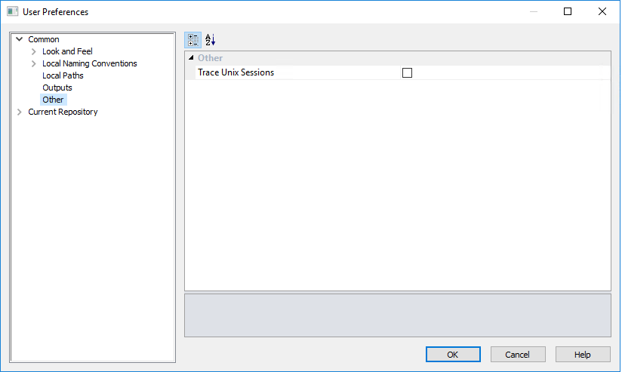Select Local Naming Conventions item
Viewport: 622px width, 372px height.
click(x=90, y=63)
